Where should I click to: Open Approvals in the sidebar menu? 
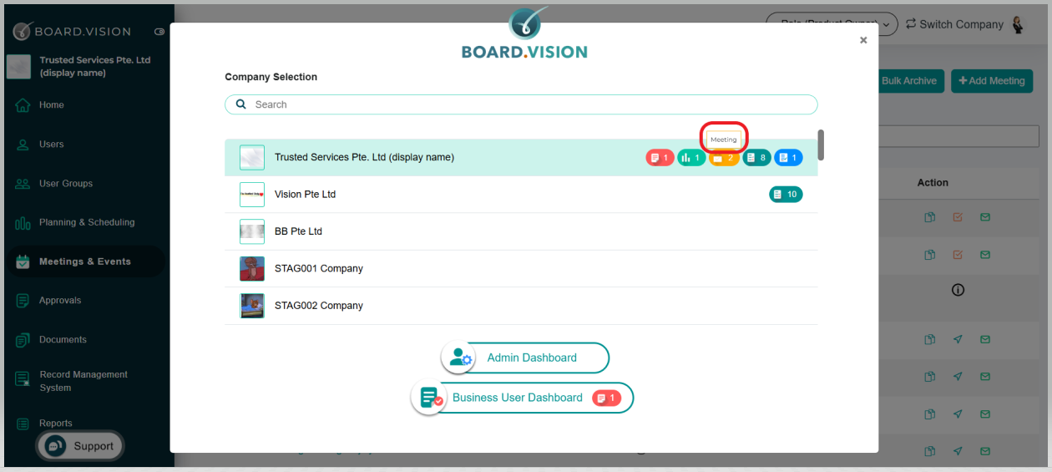(60, 301)
